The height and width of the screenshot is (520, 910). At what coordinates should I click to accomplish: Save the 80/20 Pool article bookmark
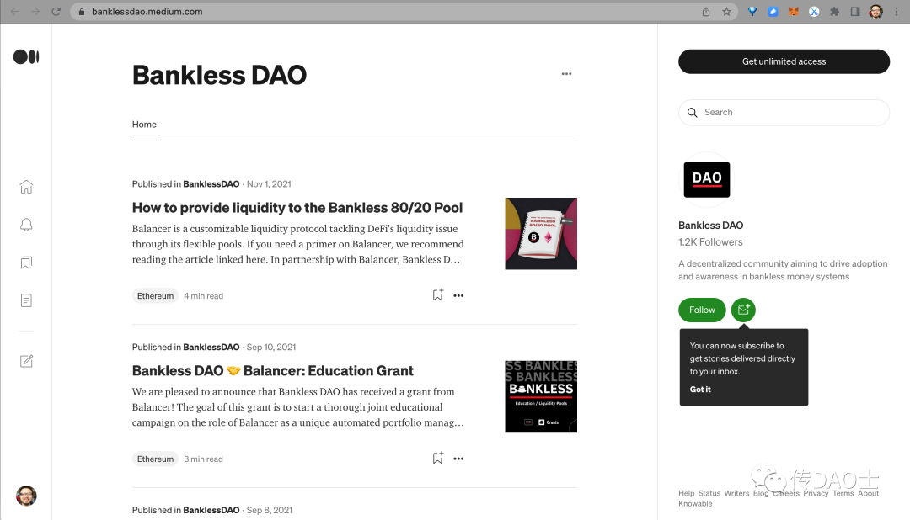[x=437, y=295]
